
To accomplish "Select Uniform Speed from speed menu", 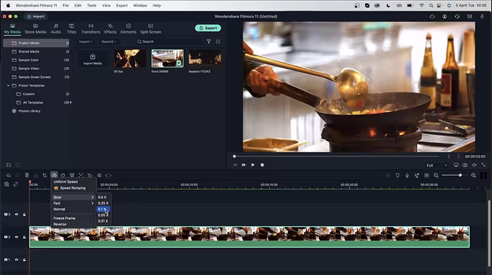I will [x=65, y=182].
